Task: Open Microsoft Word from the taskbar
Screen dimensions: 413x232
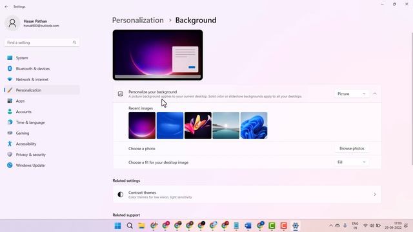Action: (x=248, y=226)
